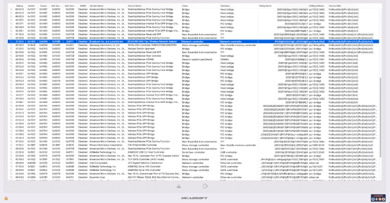Select 'I211 Gigabit Network Connection' cell

pyautogui.click(x=145, y=163)
